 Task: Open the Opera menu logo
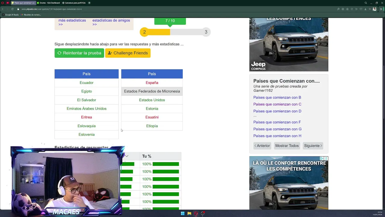[x=2, y=3]
